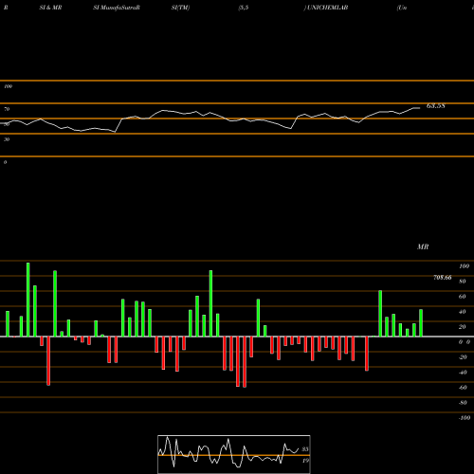
Task: Click the 'SI(TM)' header label
Action: (180, 8)
